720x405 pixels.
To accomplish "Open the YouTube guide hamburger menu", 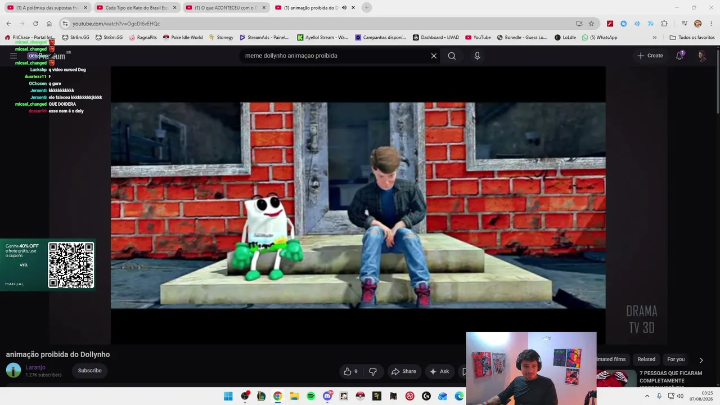I will (x=13, y=56).
